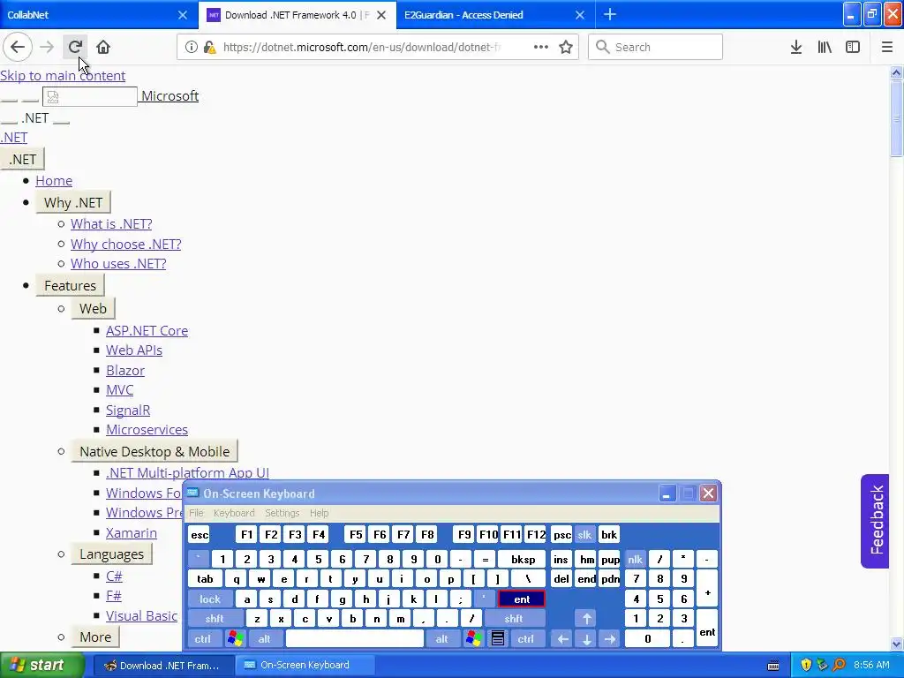The width and height of the screenshot is (904, 678).
Task: Reload the page with the refresh icon
Action: pyautogui.click(x=75, y=47)
